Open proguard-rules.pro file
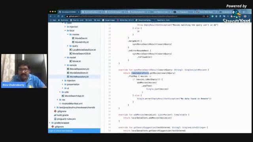 coord(66,119)
